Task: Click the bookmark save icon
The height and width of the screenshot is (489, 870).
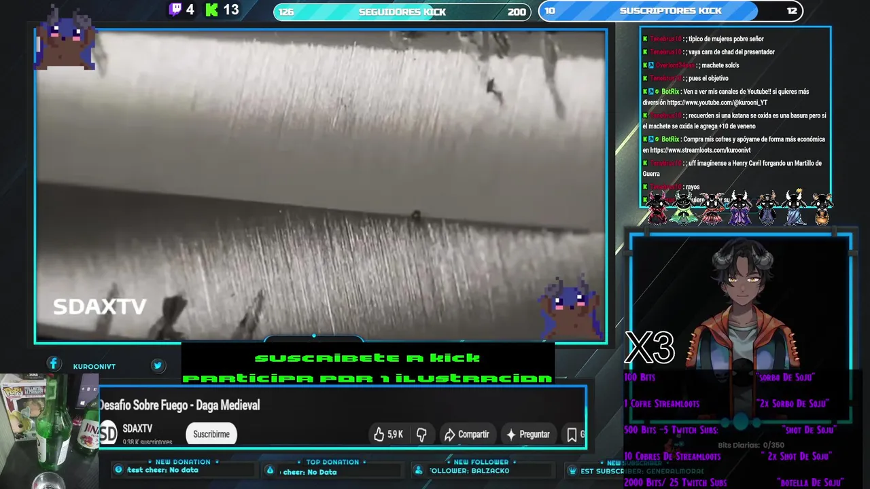Action: coord(572,434)
